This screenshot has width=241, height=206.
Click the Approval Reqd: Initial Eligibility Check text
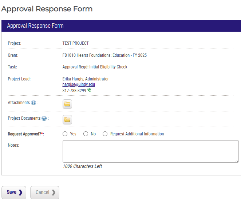pos(95,67)
